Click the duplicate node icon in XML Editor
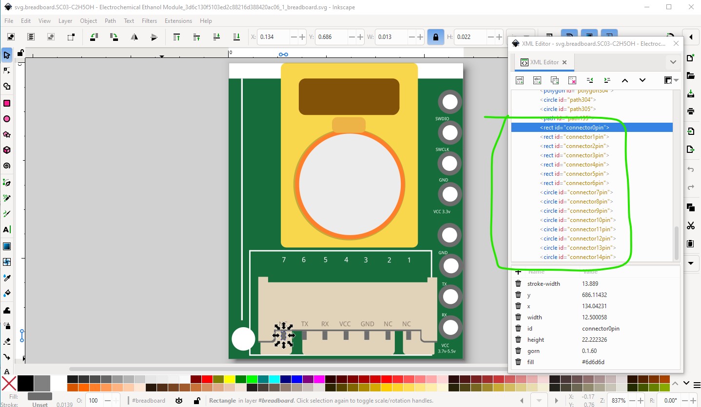The image size is (701, 407). click(555, 80)
